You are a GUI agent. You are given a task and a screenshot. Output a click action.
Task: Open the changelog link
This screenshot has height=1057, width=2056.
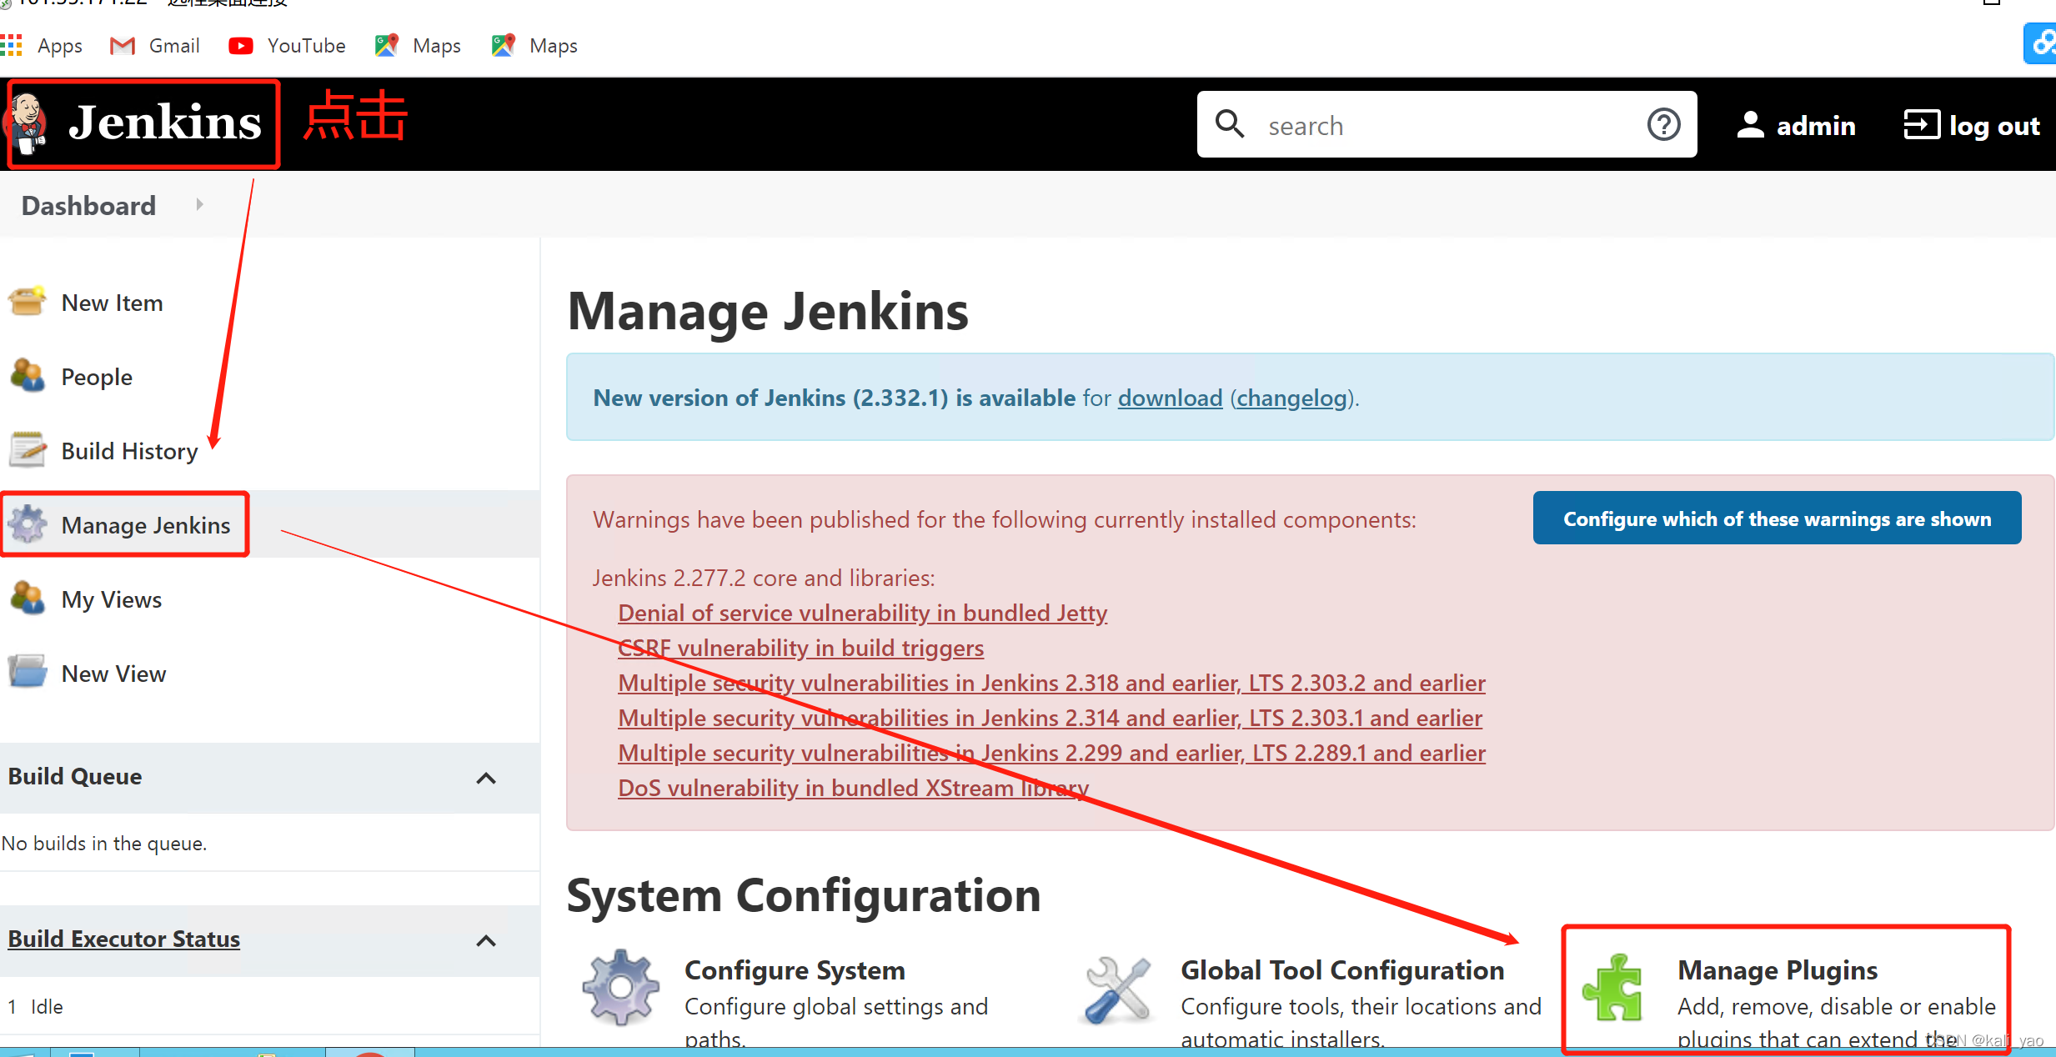1291,398
